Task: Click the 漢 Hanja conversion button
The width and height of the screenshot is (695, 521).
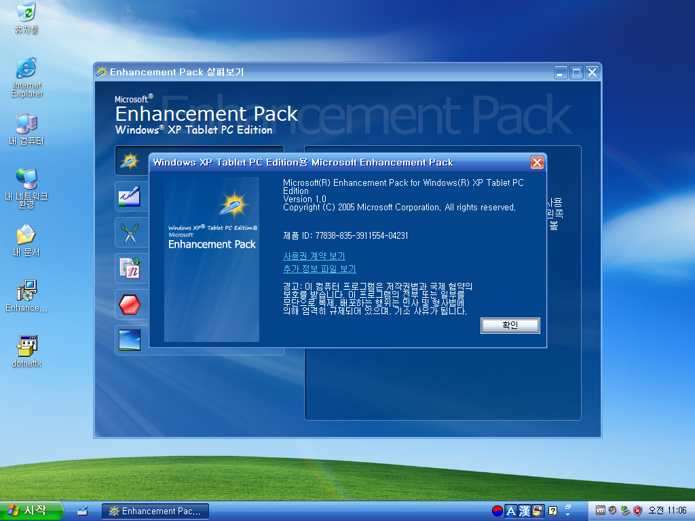Action: [525, 511]
